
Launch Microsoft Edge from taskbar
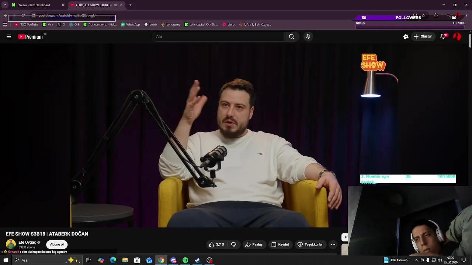pos(113,260)
